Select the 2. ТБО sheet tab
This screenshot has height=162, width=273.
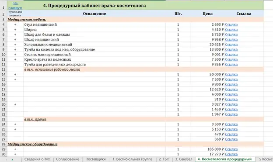pyautogui.click(x=164, y=159)
